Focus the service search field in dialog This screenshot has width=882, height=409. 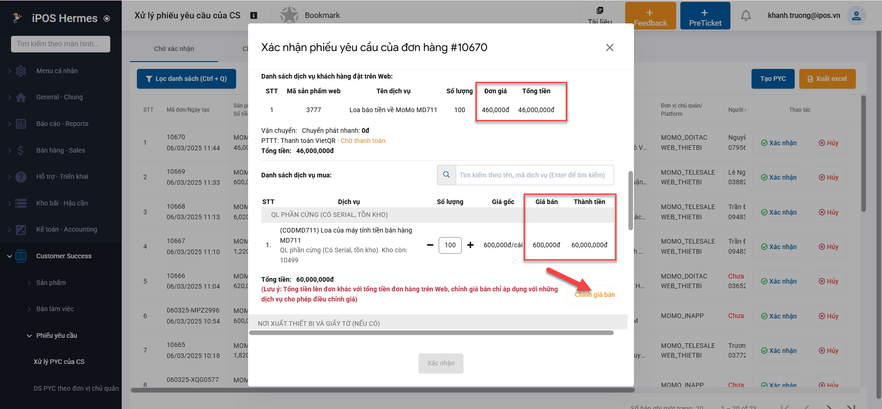pos(535,175)
